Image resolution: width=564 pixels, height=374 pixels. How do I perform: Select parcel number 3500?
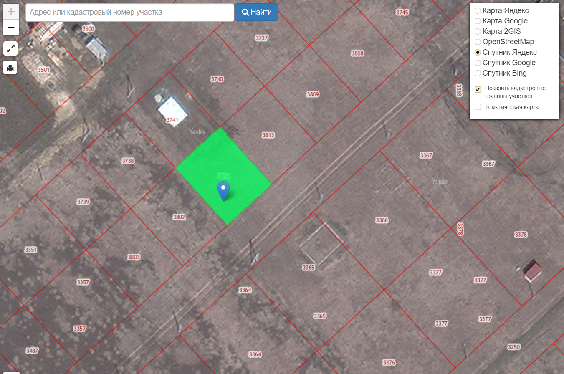tap(89, 29)
